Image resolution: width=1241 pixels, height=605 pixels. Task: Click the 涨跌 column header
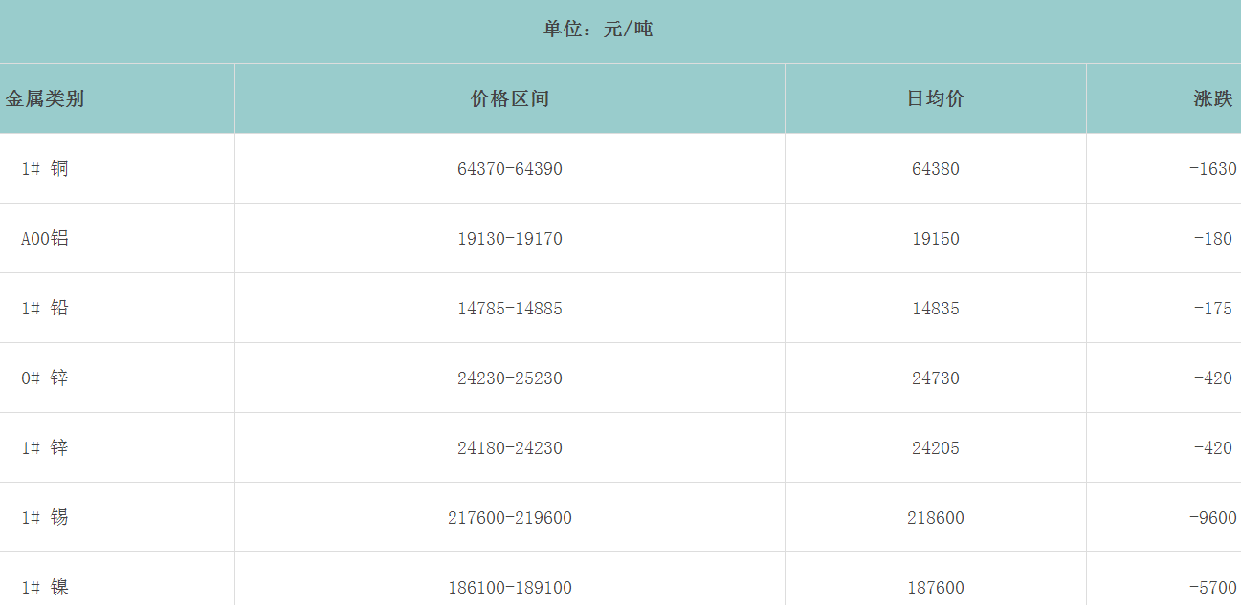tap(1212, 98)
